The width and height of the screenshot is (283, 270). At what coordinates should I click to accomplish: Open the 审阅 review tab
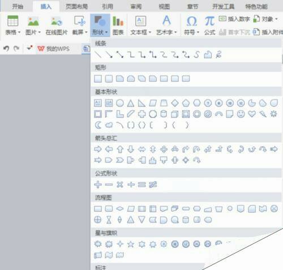136,7
